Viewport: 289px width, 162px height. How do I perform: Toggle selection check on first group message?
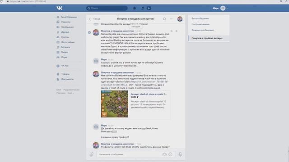click(89, 32)
